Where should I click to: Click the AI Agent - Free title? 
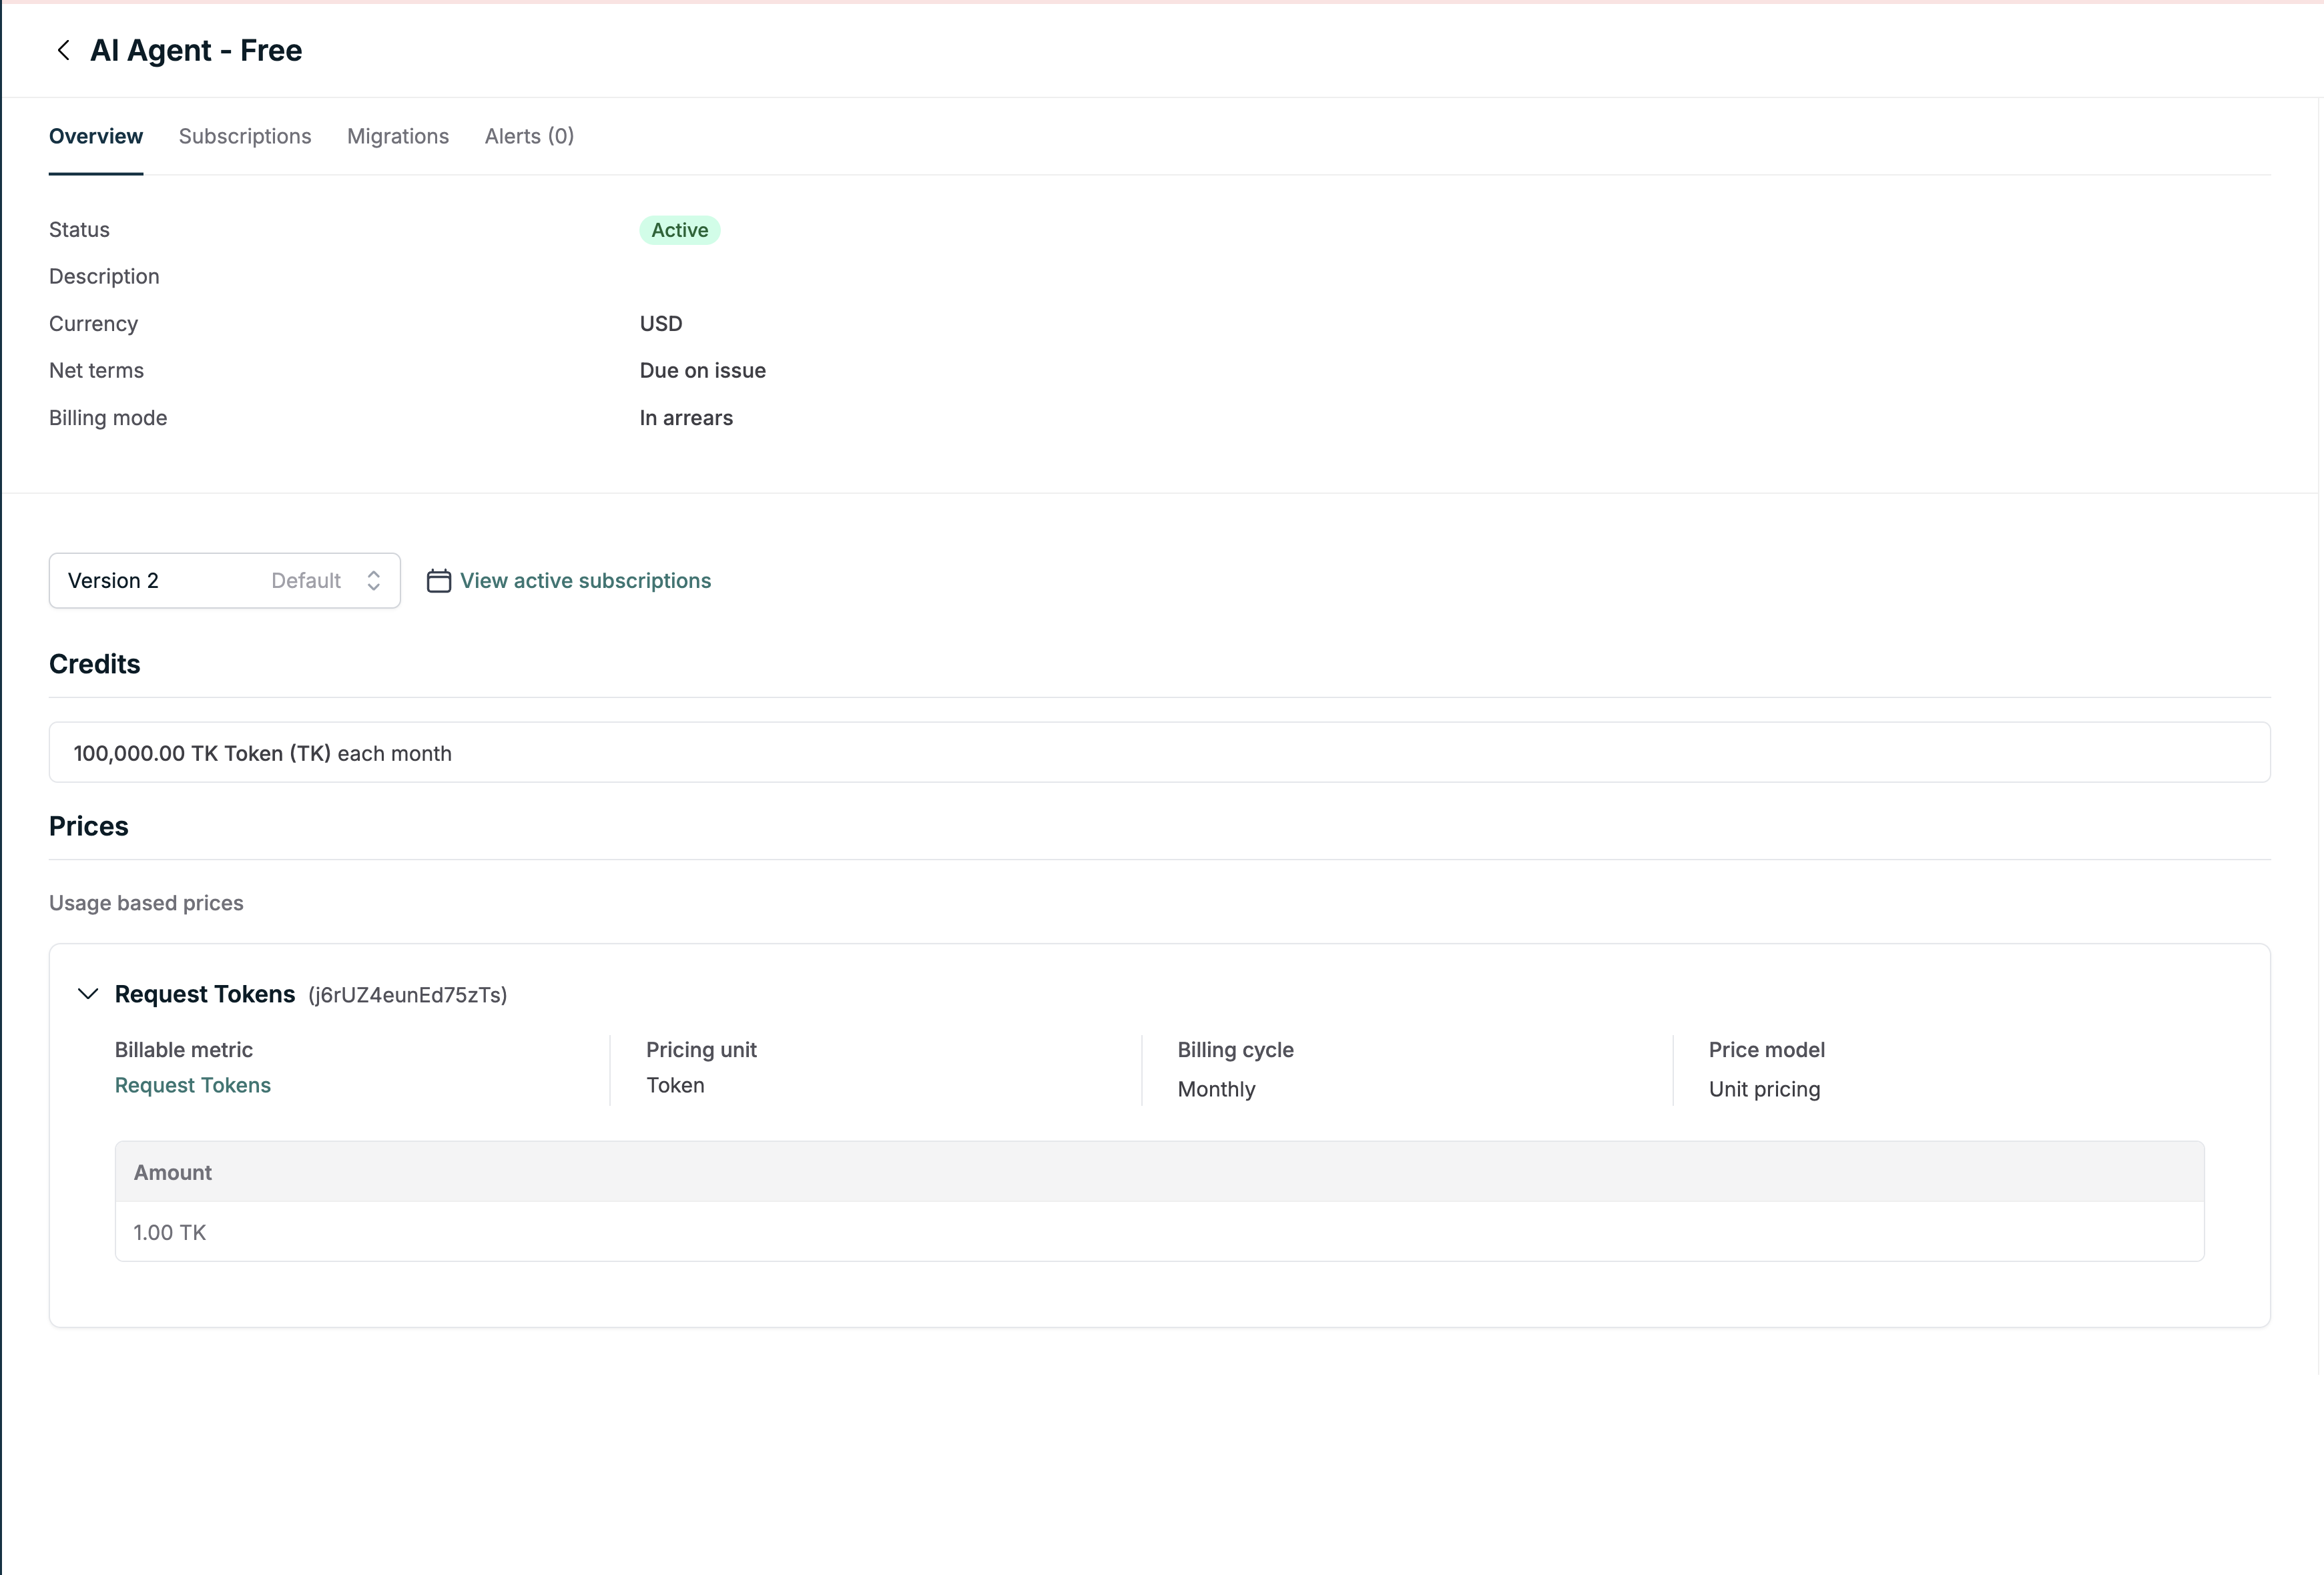point(196,50)
